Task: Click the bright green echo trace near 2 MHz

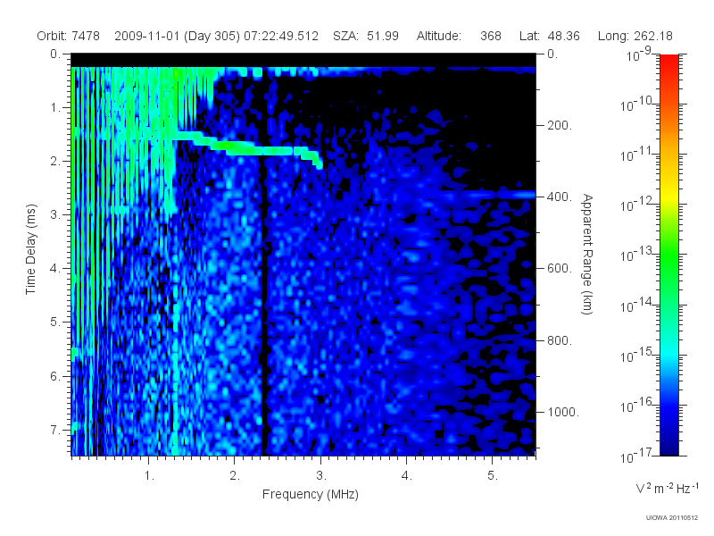Action: [237, 147]
